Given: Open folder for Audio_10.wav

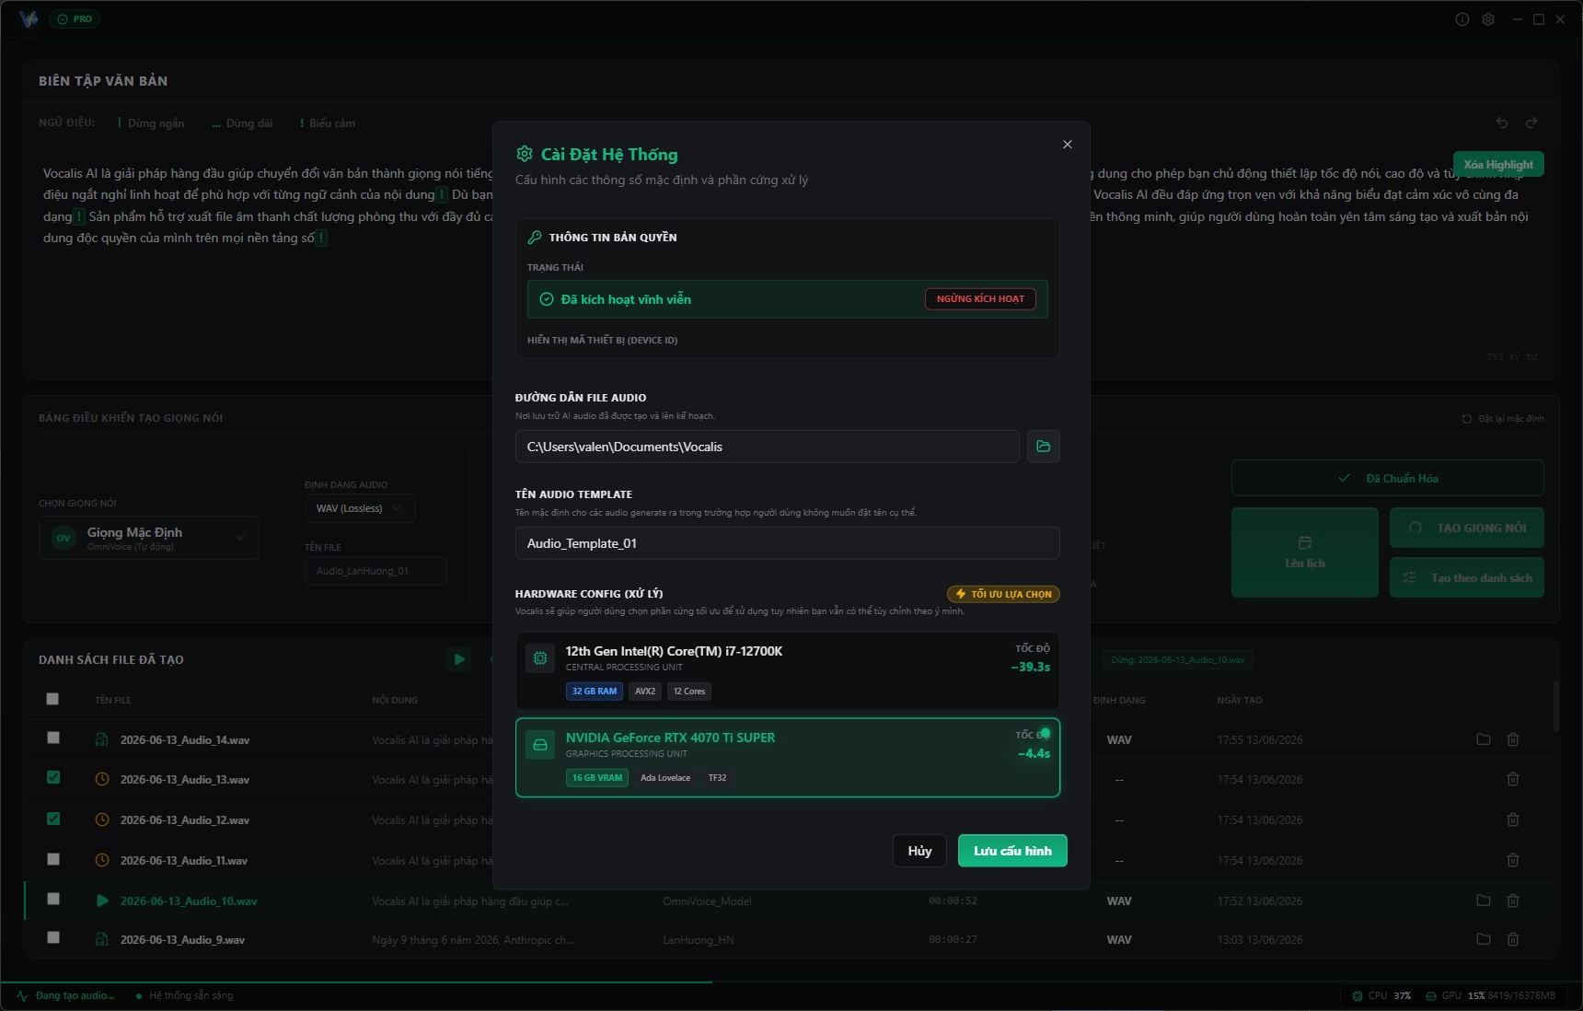Looking at the screenshot, I should pos(1484,901).
